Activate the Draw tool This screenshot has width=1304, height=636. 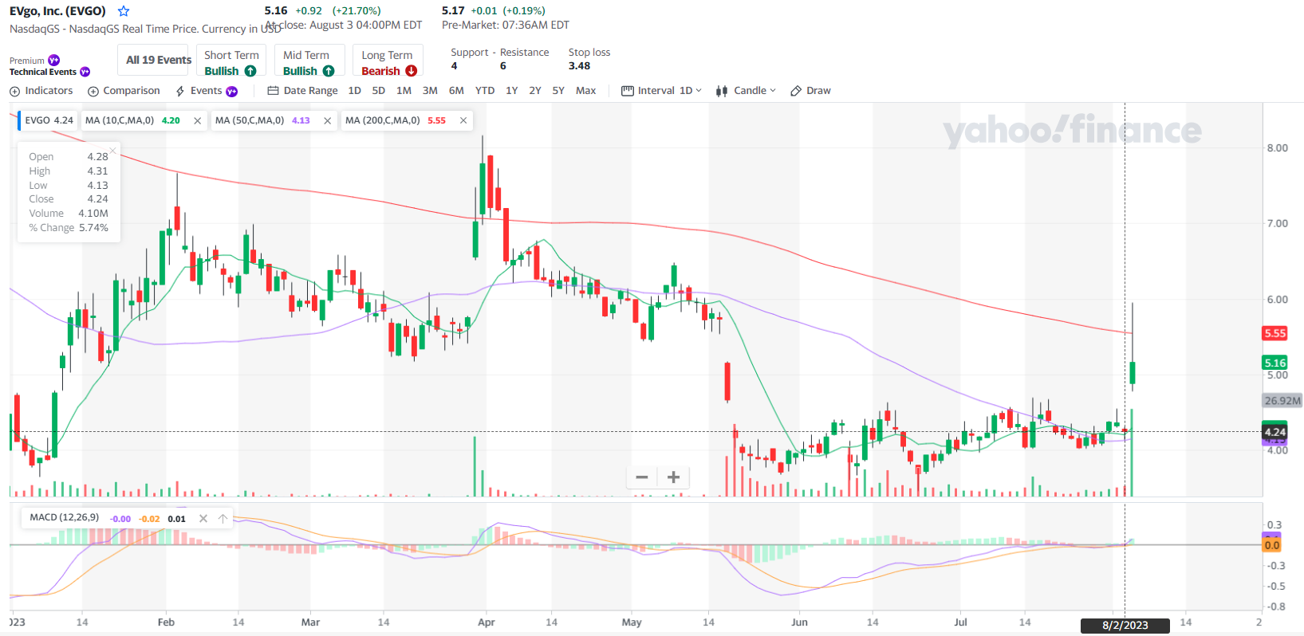click(x=811, y=91)
